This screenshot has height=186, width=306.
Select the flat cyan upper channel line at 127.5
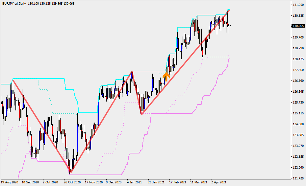(148, 71)
